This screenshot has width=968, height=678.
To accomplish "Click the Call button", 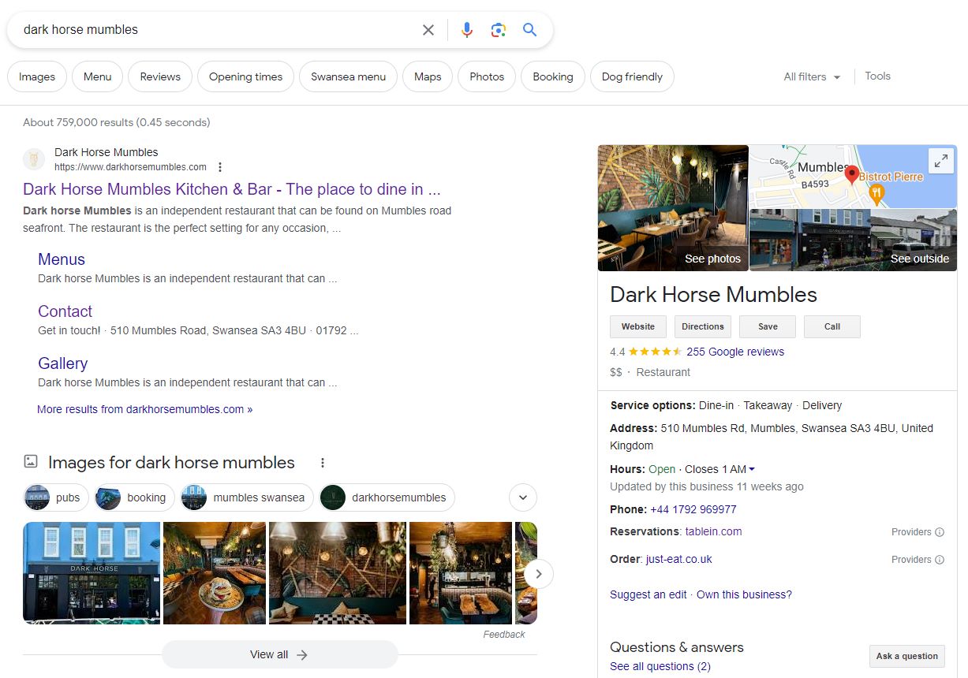I will (x=832, y=326).
